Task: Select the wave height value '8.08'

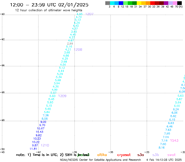Action: tap(44, 119)
